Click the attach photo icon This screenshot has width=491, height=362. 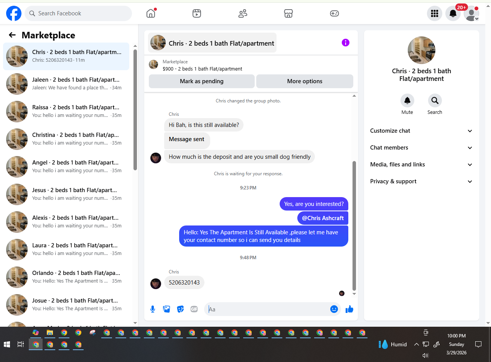click(166, 309)
